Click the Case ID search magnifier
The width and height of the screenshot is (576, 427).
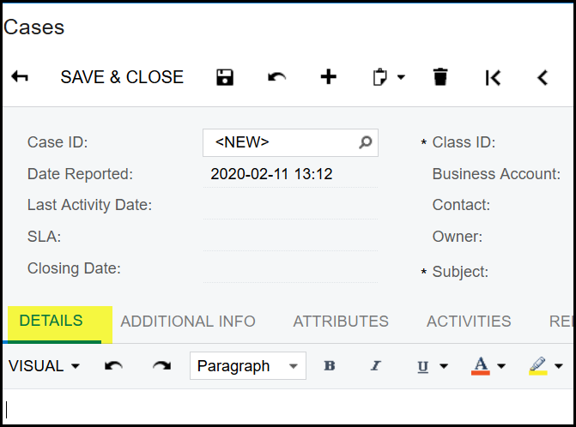366,143
